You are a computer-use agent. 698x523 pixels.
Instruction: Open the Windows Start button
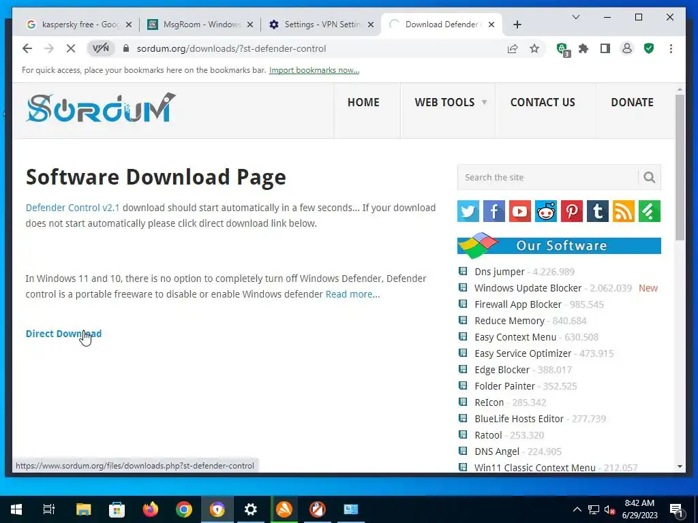pyautogui.click(x=16, y=509)
